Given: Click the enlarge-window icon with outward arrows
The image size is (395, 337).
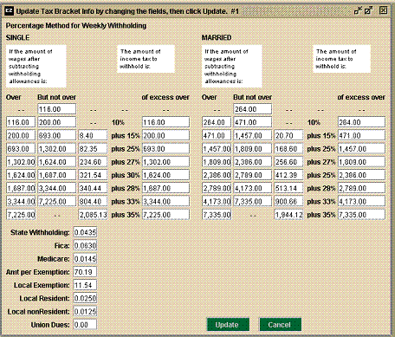Looking at the screenshot, I should pos(368,11).
